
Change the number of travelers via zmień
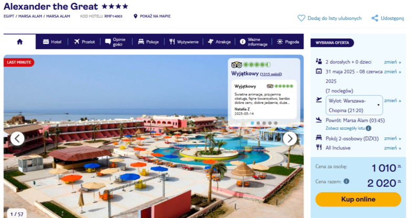[x=392, y=62]
